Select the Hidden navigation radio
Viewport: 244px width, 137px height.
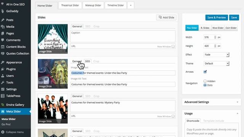click(205, 81)
